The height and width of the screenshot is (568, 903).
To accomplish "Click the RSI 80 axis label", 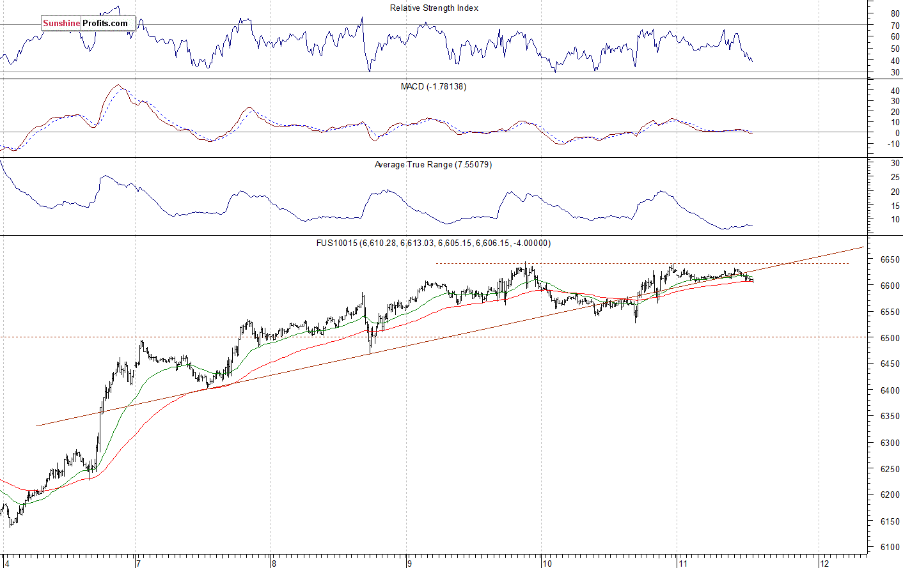I will tap(895, 14).
